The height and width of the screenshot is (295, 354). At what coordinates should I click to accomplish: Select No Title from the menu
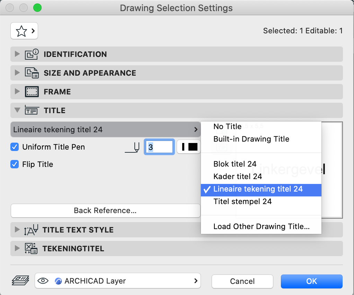pyautogui.click(x=261, y=126)
